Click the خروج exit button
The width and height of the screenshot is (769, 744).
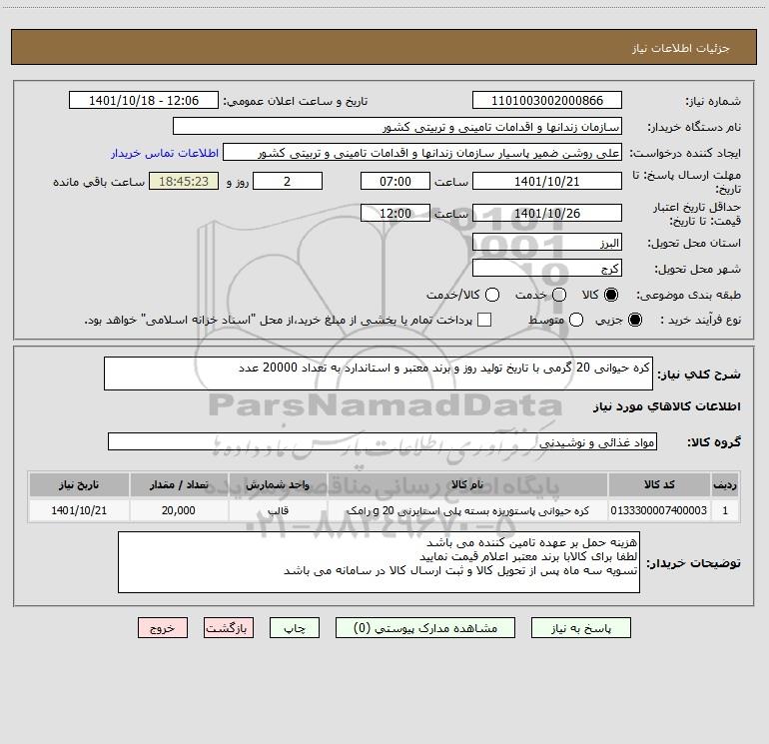pyautogui.click(x=163, y=628)
